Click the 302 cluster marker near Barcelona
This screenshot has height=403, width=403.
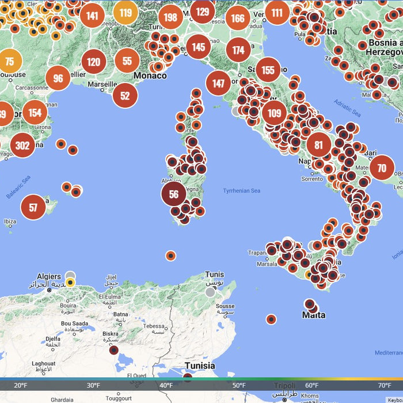(x=22, y=145)
